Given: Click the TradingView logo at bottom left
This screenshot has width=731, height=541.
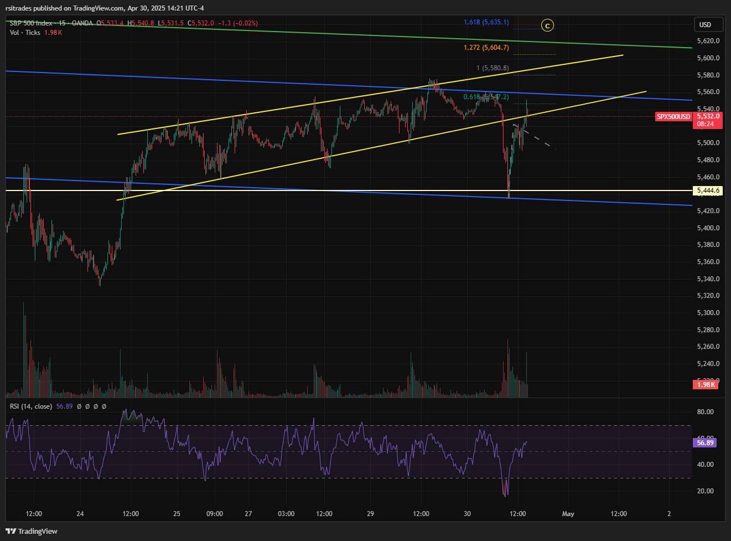Looking at the screenshot, I should (32, 531).
